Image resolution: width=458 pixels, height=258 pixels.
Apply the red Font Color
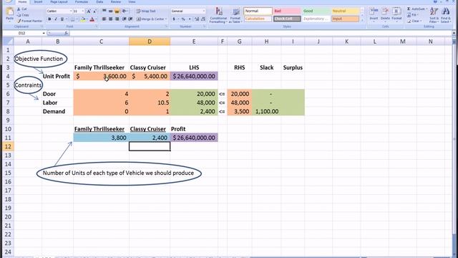(92, 19)
